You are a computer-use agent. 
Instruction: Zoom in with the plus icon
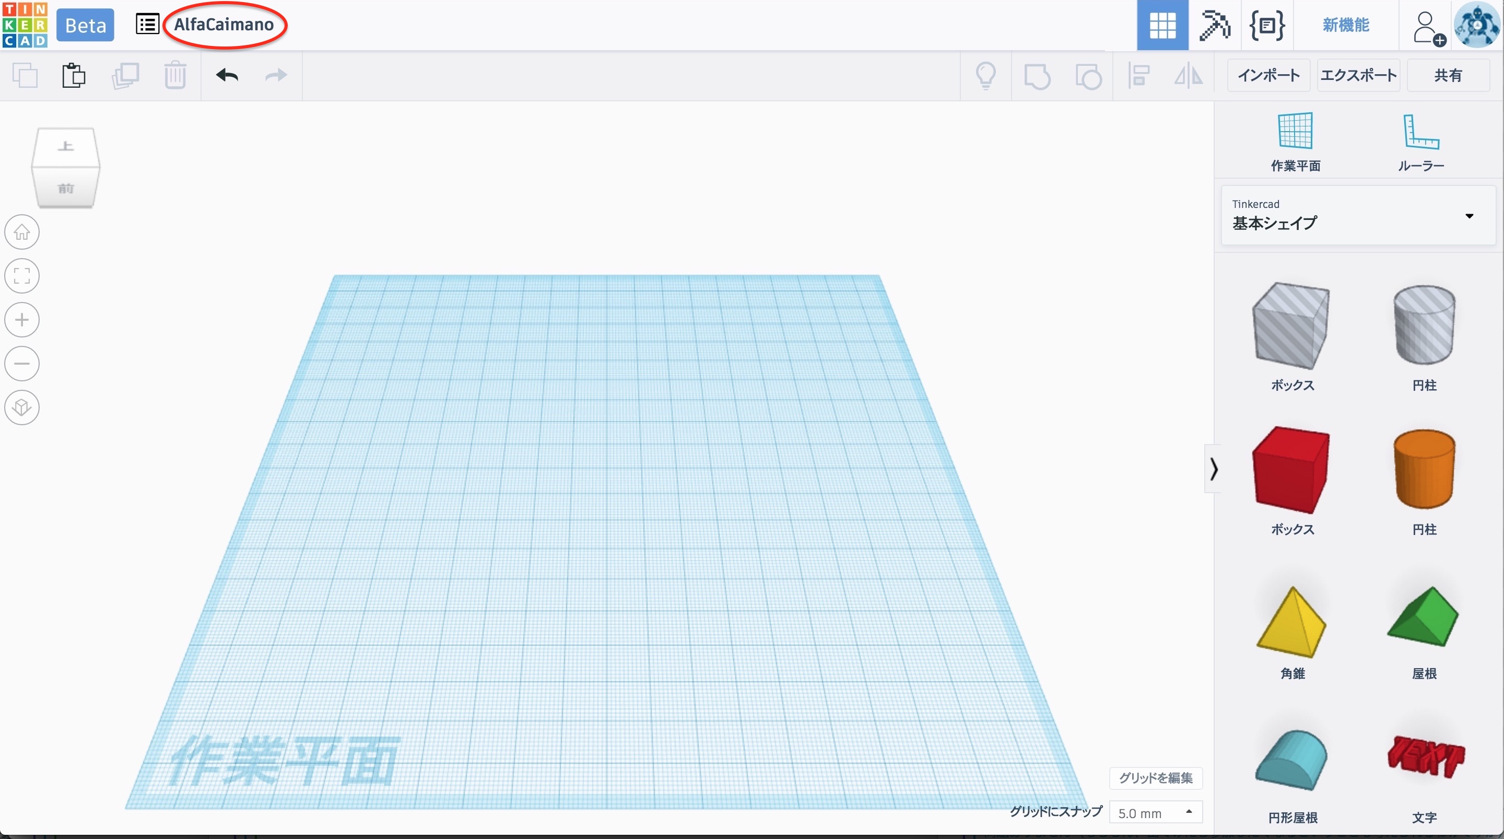[22, 320]
